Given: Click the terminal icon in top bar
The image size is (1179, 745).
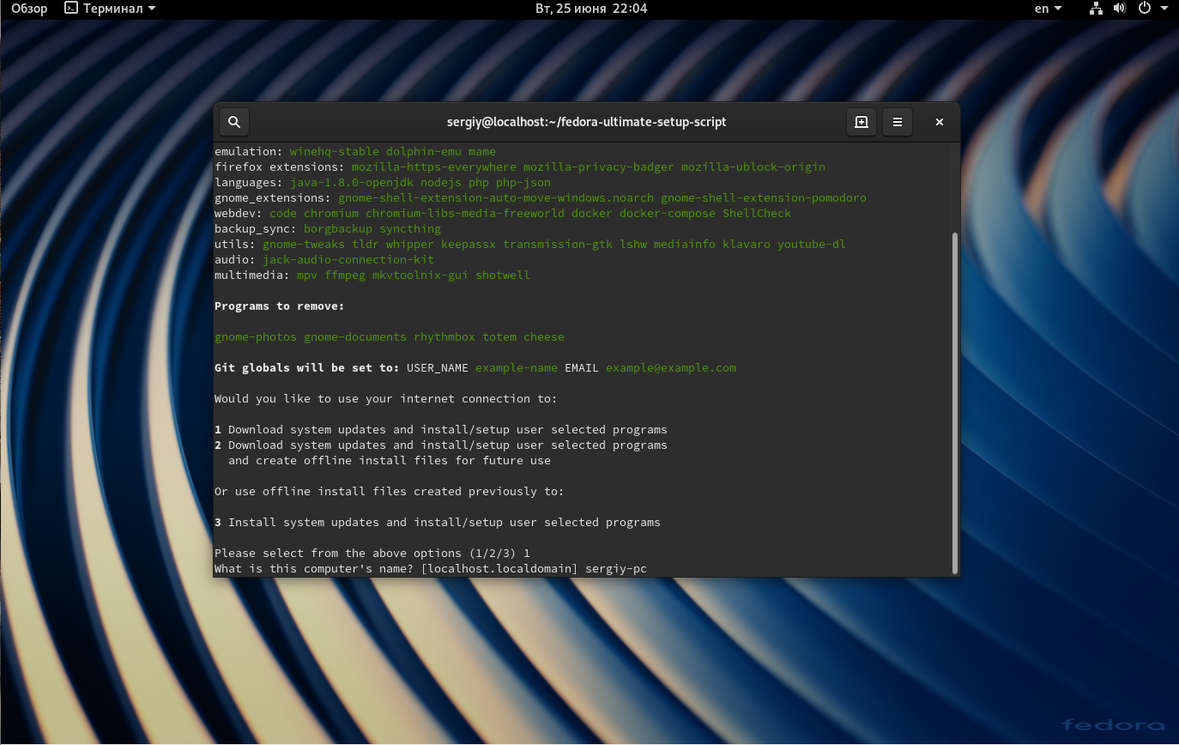Looking at the screenshot, I should pyautogui.click(x=71, y=9).
